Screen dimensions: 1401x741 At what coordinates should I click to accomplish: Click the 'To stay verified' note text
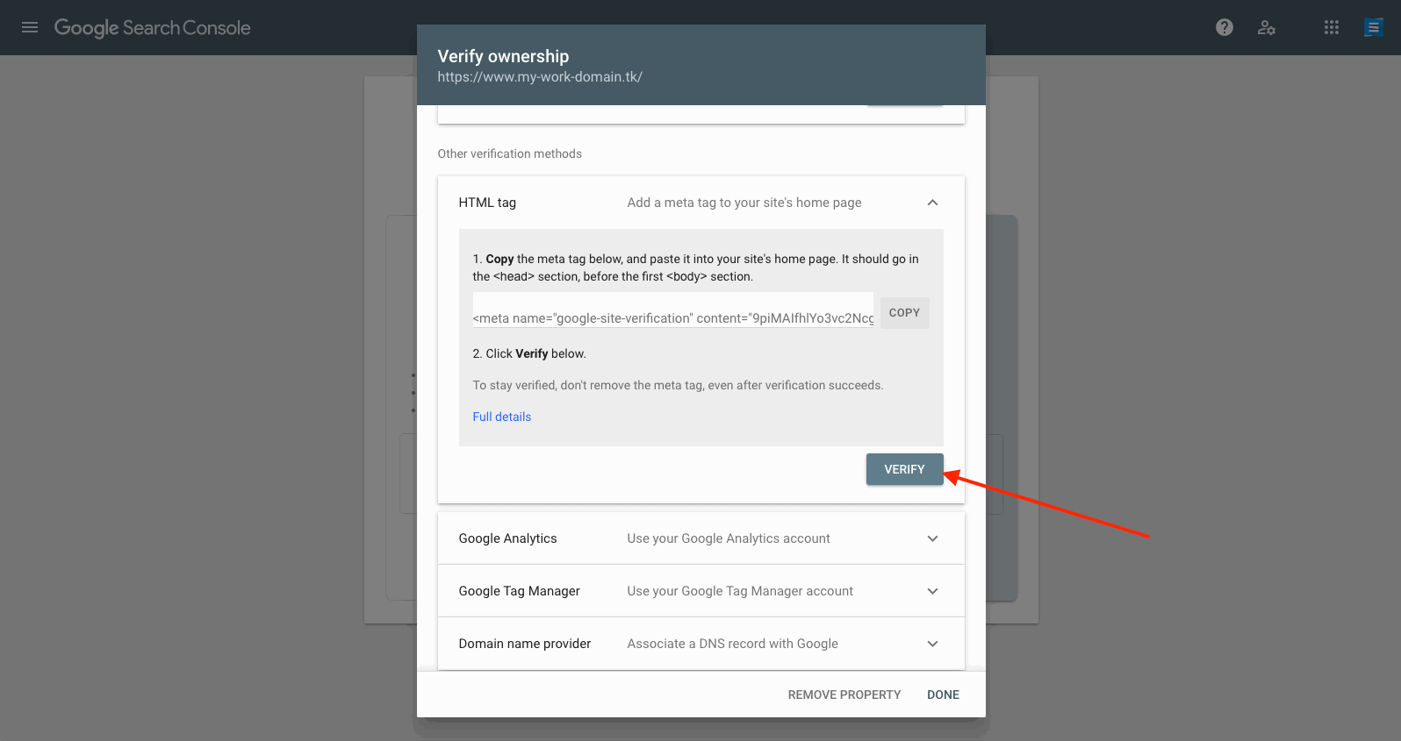[678, 385]
